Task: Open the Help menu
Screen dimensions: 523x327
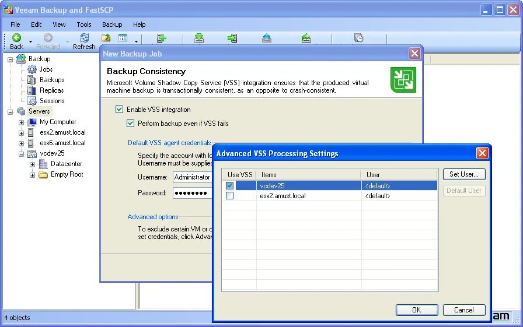Action: point(139,24)
